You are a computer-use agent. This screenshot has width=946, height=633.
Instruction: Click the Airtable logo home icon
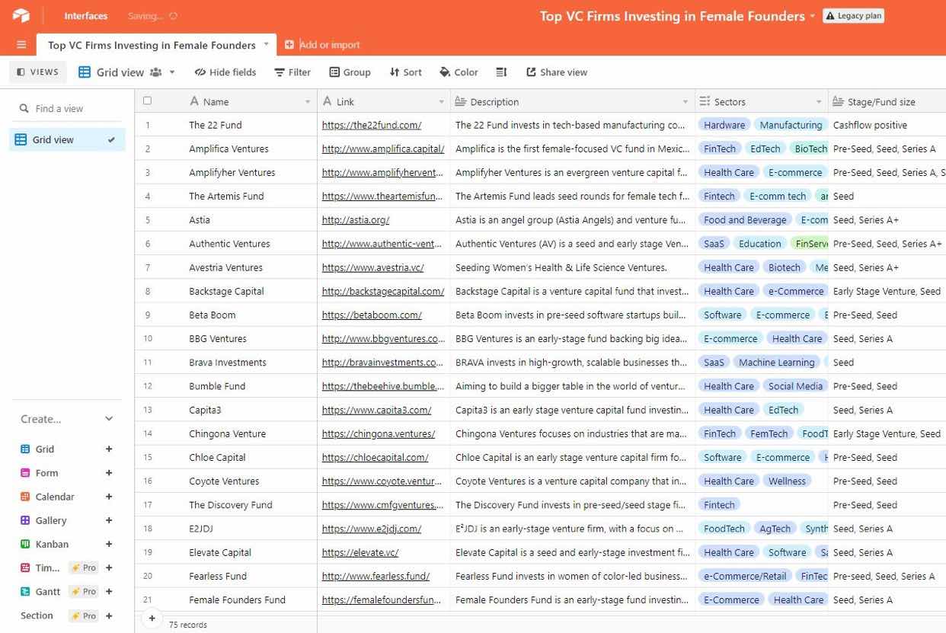coord(21,15)
